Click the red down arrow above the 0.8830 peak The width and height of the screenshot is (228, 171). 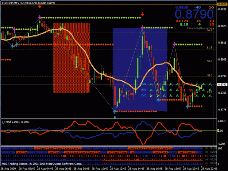point(40,7)
